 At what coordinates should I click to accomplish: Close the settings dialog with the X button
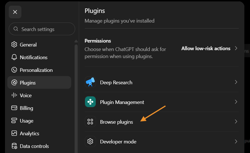[x=15, y=12]
